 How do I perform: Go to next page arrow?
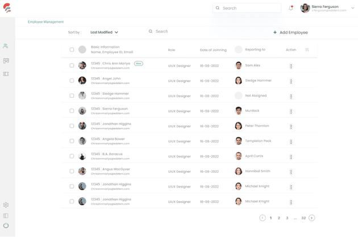[x=312, y=218]
